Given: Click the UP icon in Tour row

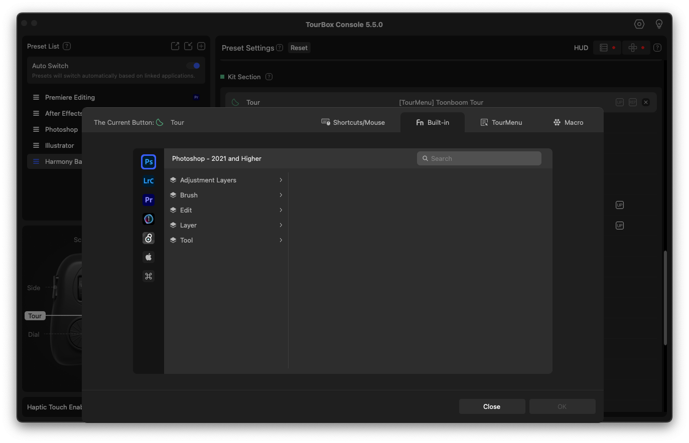Looking at the screenshot, I should [x=620, y=102].
